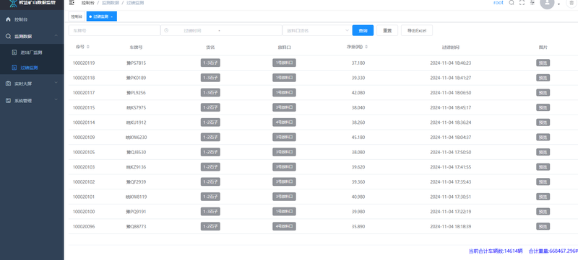This screenshot has height=260, width=578.
Task: Select the plate number ending QF2939
Action: (136, 182)
